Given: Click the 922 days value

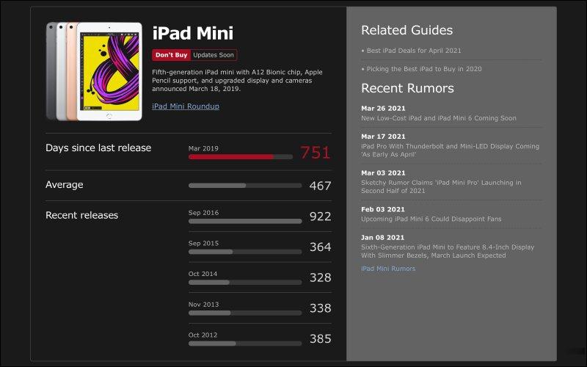Looking at the screenshot, I should click(320, 217).
